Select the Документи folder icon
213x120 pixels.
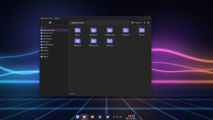click(x=94, y=30)
